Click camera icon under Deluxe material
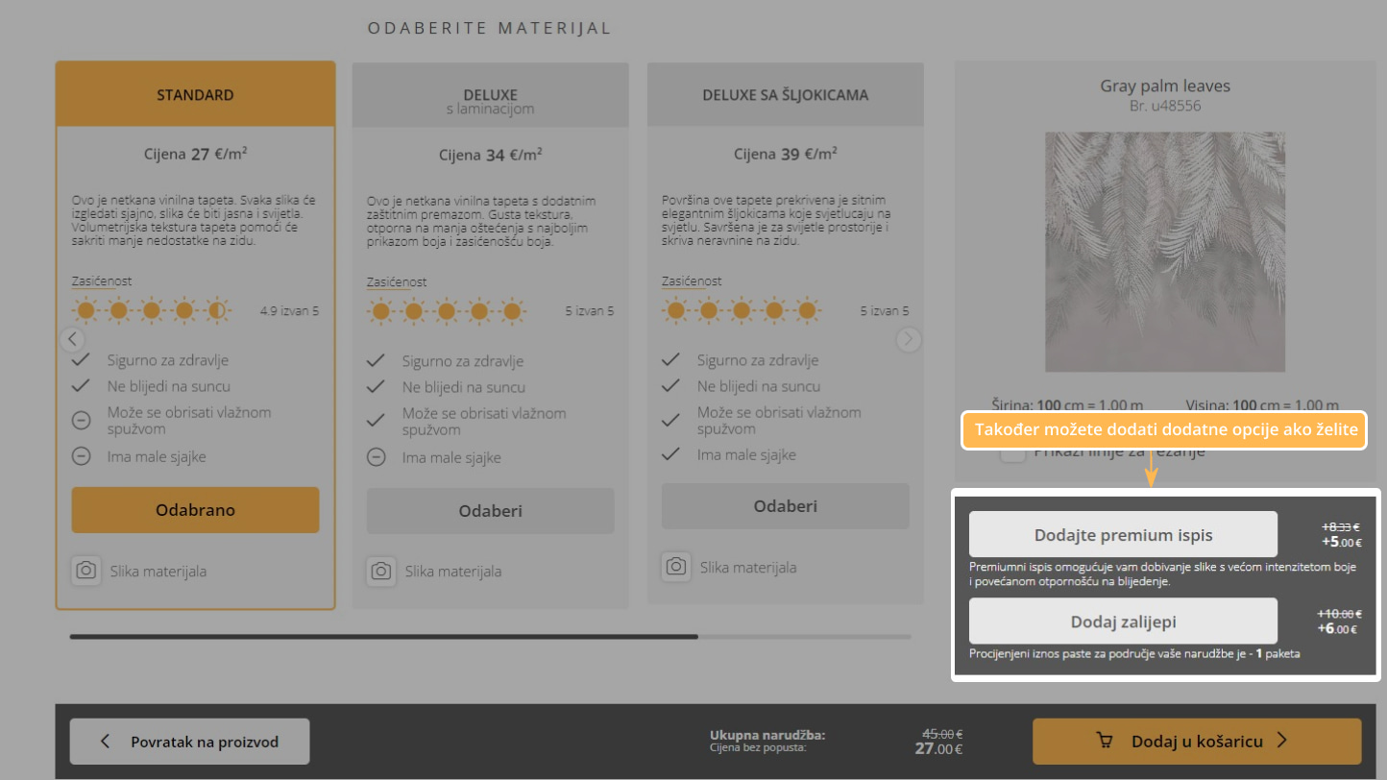The height and width of the screenshot is (780, 1387). (x=381, y=571)
